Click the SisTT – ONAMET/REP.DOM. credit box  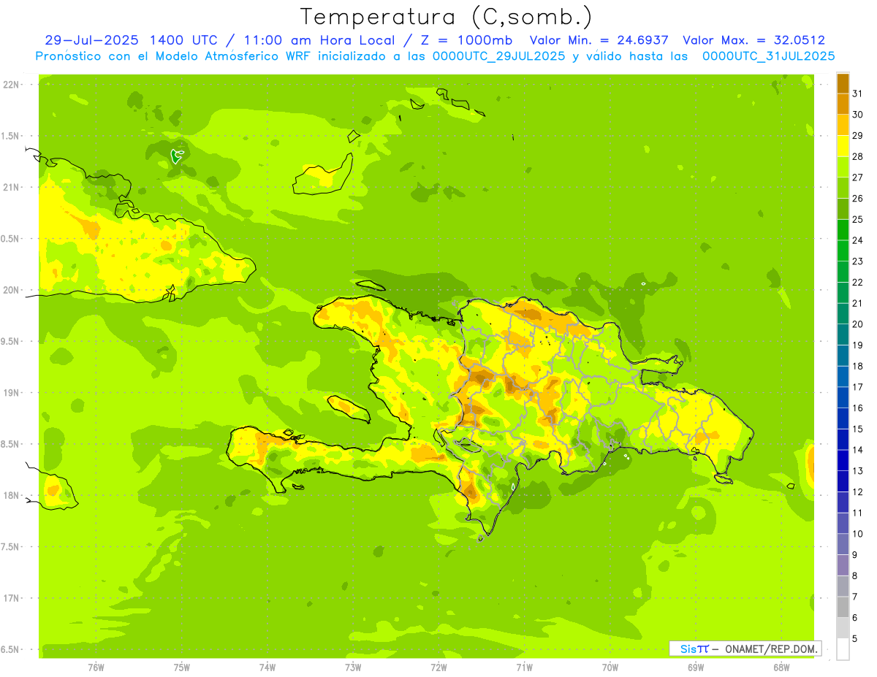point(745,649)
